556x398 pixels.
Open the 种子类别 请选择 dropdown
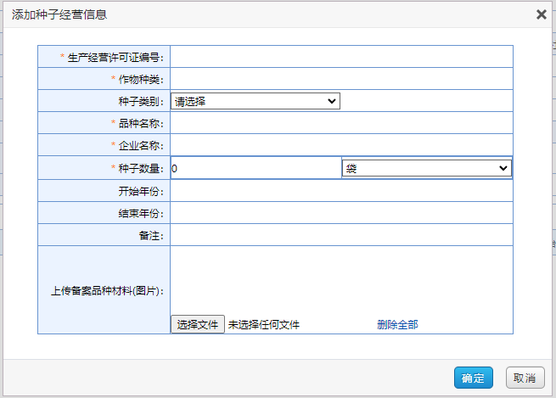pos(255,102)
